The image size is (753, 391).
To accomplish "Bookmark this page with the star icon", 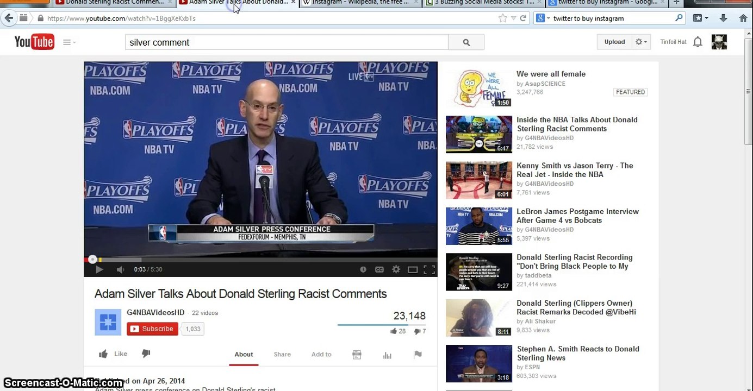I will tap(502, 18).
